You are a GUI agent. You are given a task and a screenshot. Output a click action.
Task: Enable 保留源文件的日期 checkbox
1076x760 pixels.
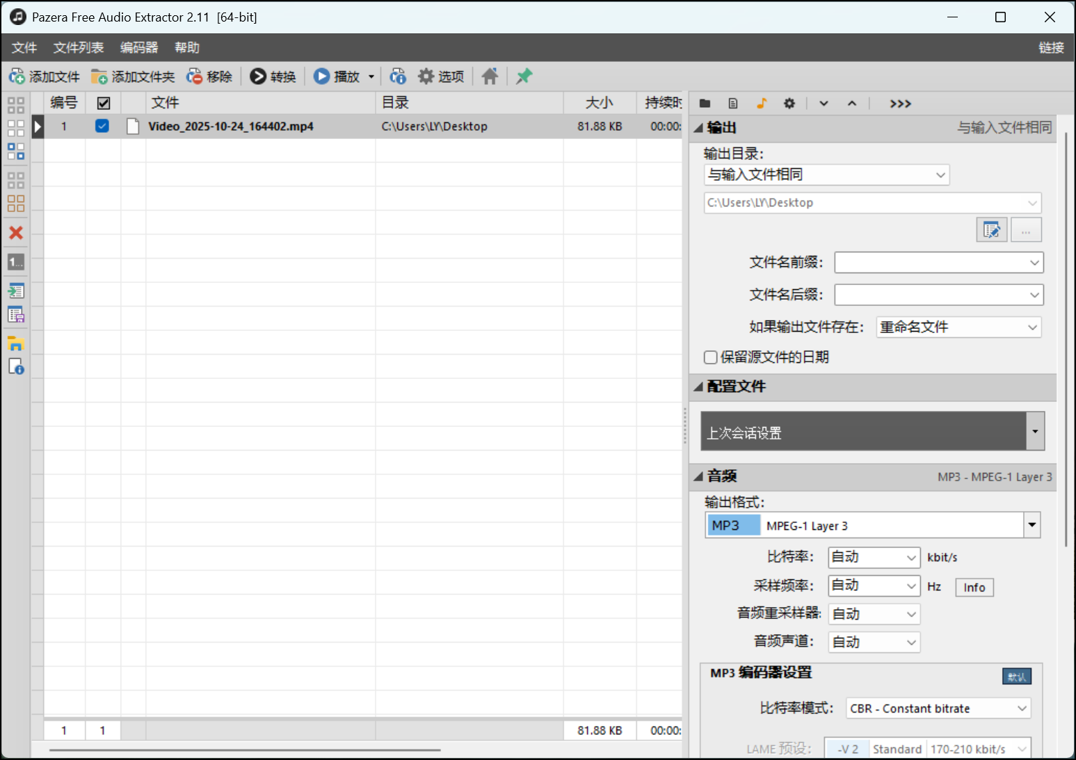click(710, 357)
